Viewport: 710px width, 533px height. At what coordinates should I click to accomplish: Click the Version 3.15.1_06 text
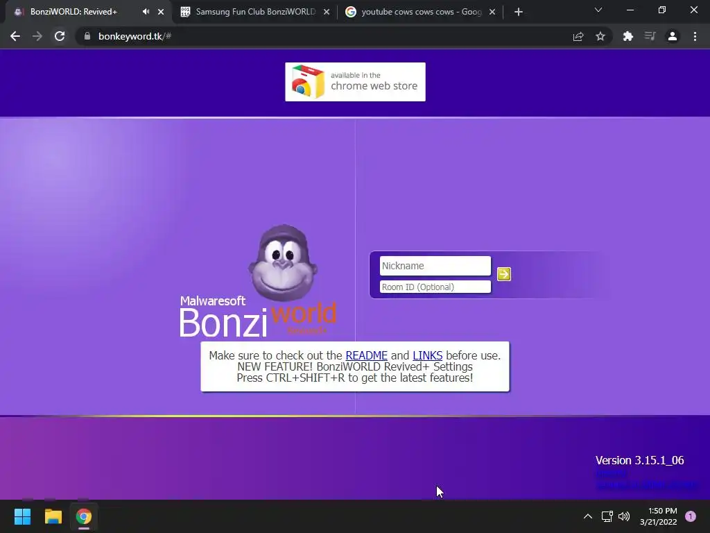[639, 460]
